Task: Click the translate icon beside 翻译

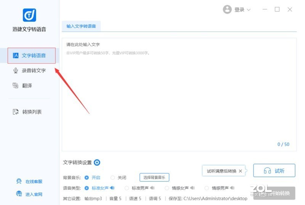Action: pyautogui.click(x=15, y=85)
